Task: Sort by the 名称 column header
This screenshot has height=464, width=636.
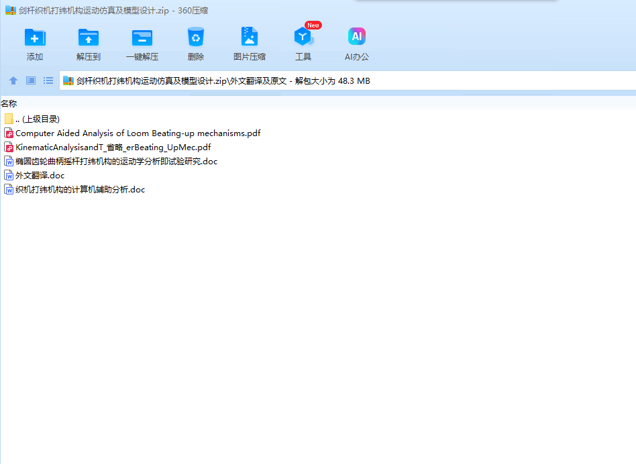Action: [x=9, y=104]
